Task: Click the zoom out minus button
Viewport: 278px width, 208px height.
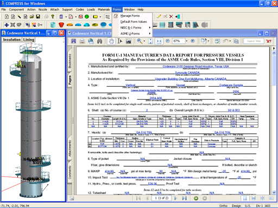Action: click(168, 41)
